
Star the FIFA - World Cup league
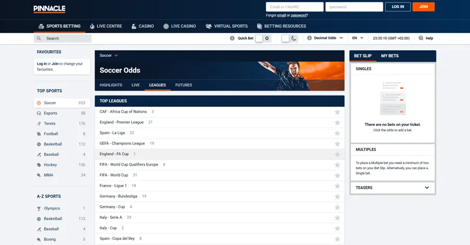[337, 176]
